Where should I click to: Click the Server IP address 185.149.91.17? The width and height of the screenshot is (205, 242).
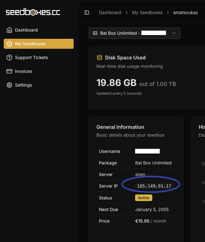point(154,186)
